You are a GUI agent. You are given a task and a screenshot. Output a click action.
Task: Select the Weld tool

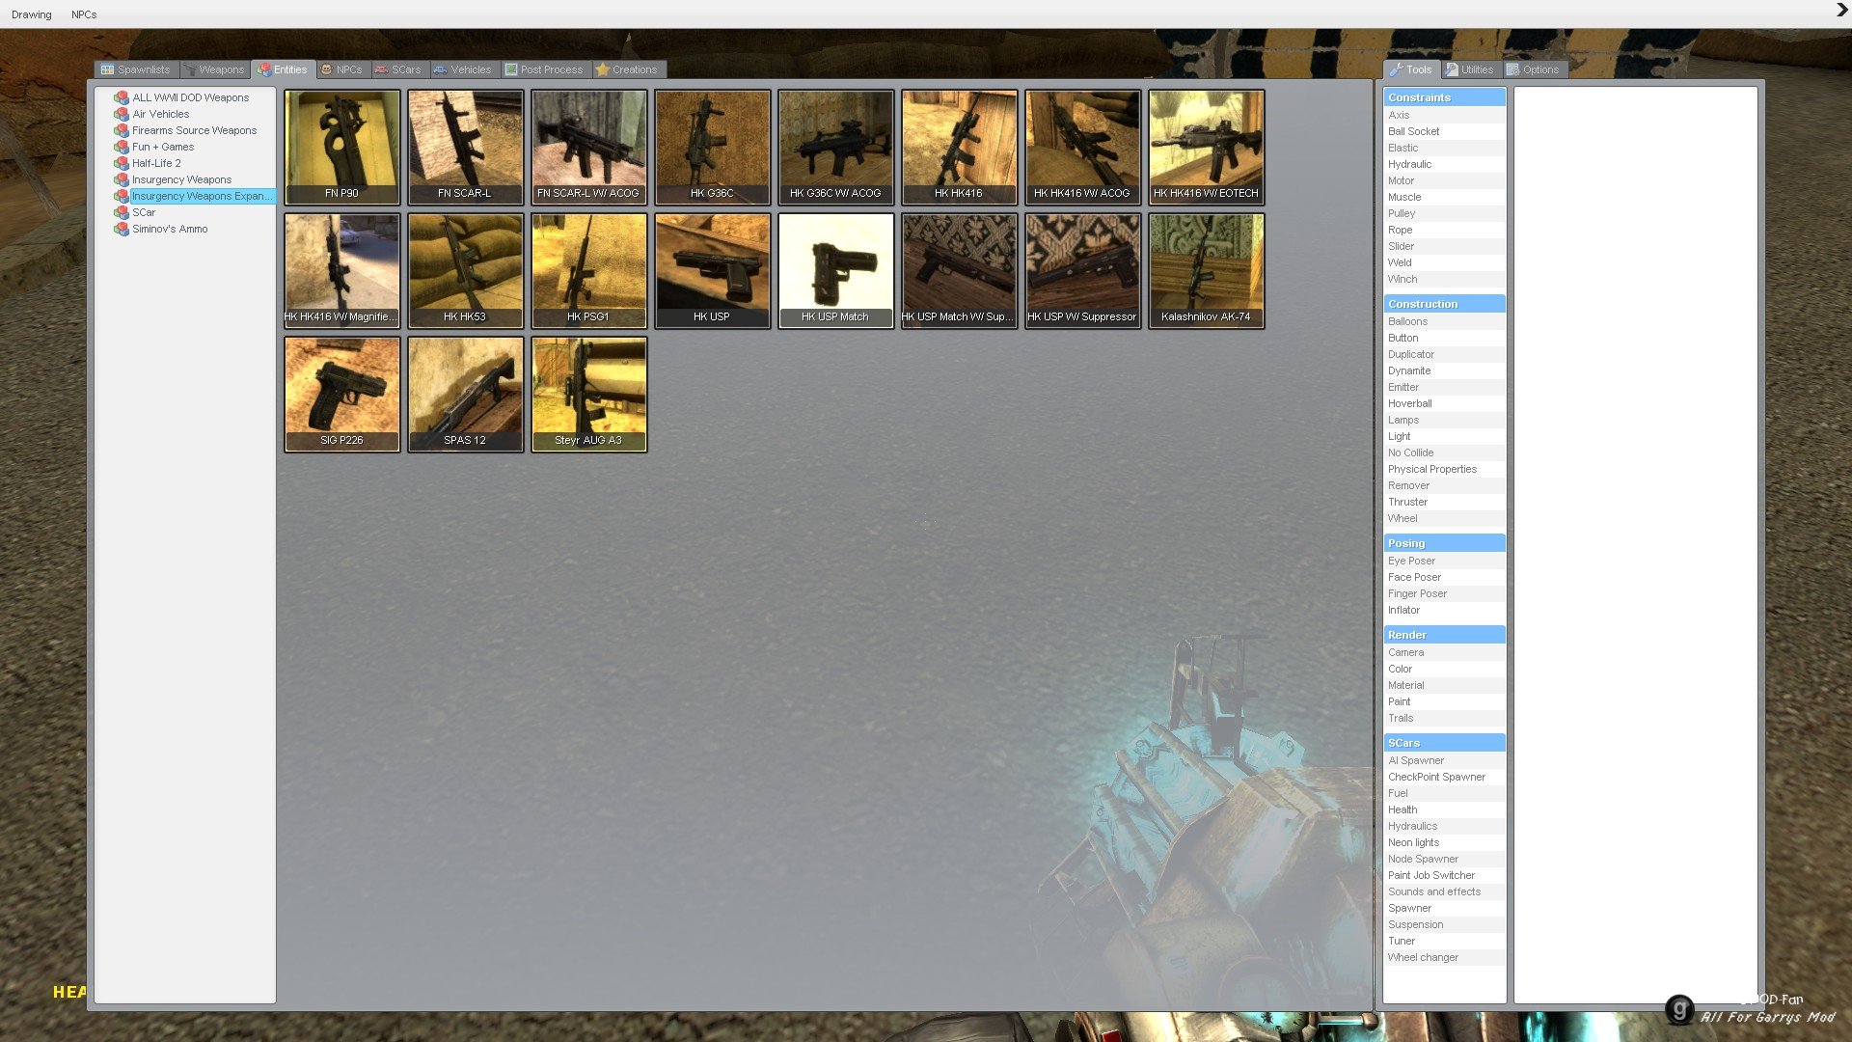pos(1444,262)
